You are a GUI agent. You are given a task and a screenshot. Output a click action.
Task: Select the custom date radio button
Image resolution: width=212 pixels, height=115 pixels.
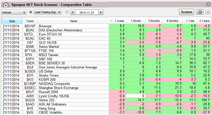pyautogui.click(x=67, y=12)
